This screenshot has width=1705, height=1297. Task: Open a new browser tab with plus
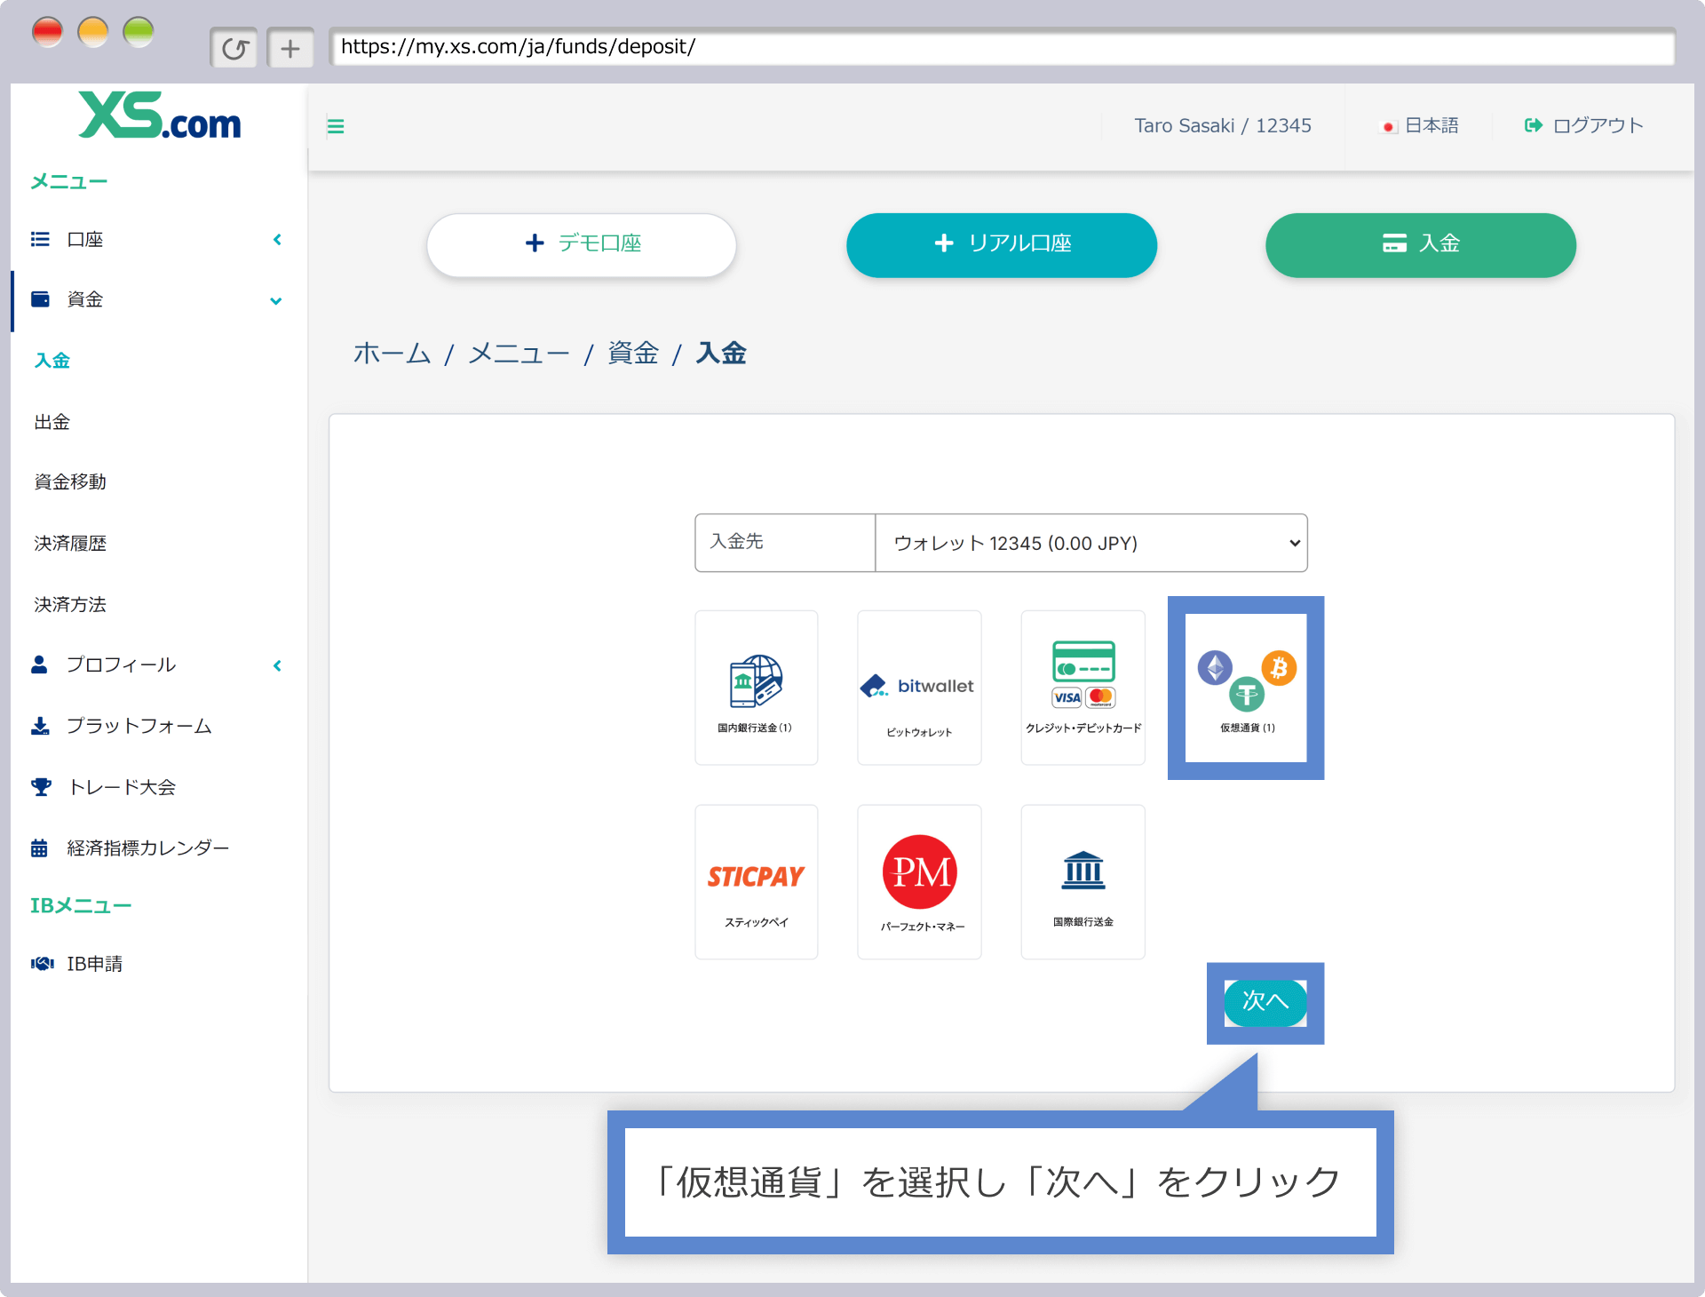click(x=290, y=48)
